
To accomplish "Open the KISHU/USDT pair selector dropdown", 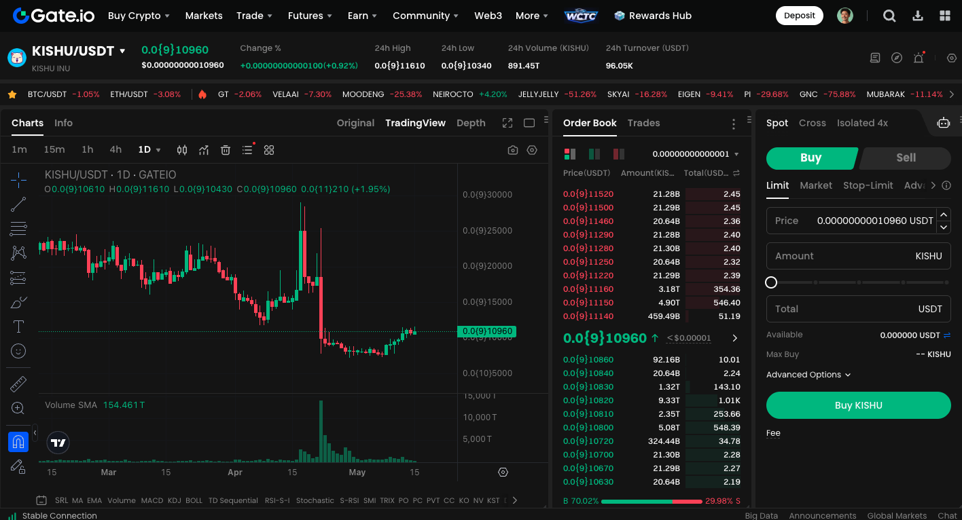I will click(123, 51).
